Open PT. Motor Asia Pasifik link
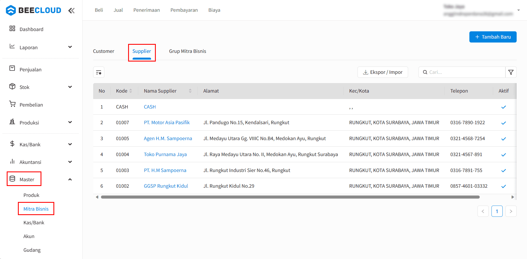 coord(167,123)
